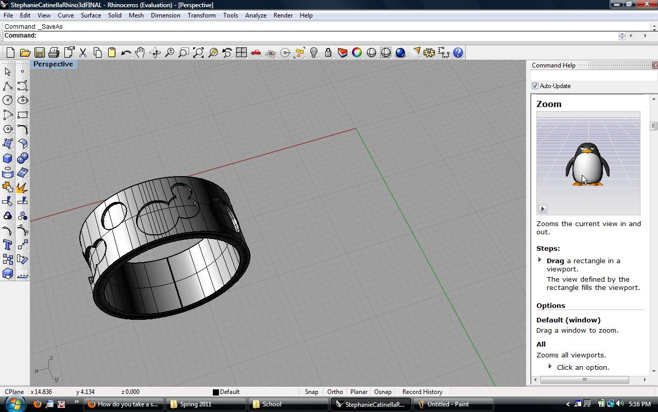Click the Join puzzle piece tool

pos(8,187)
